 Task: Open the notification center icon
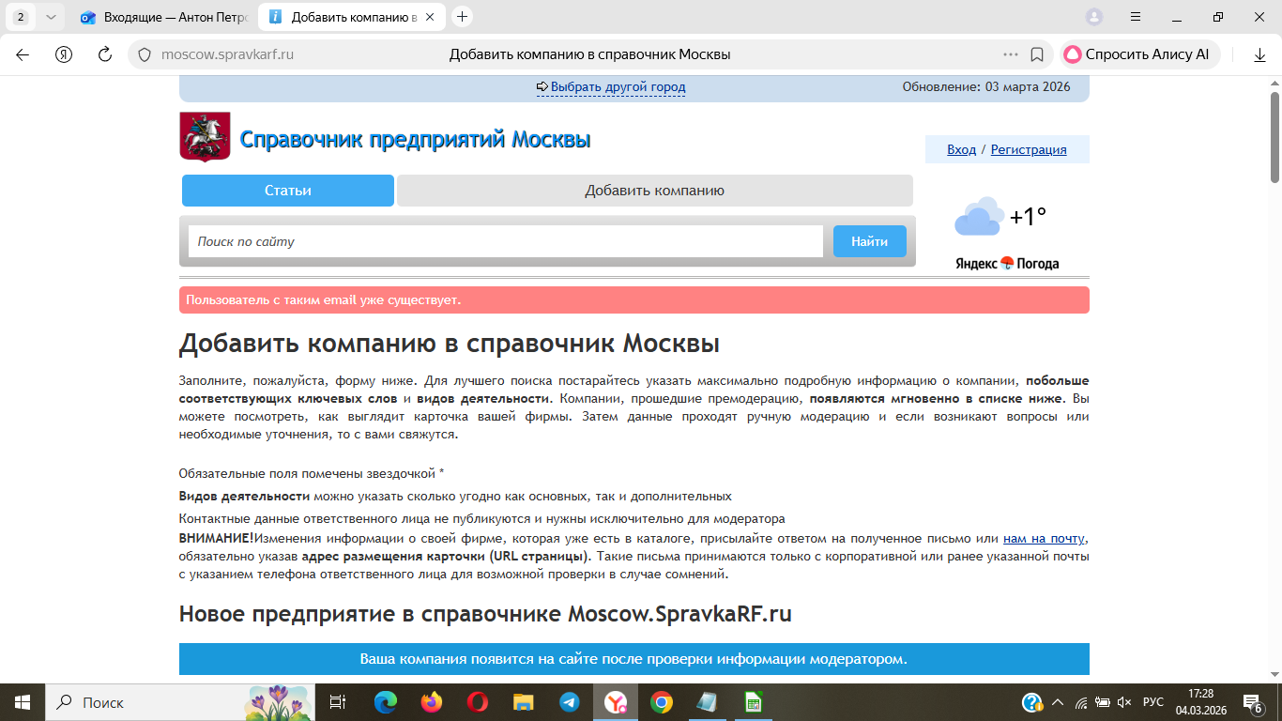tap(1252, 702)
